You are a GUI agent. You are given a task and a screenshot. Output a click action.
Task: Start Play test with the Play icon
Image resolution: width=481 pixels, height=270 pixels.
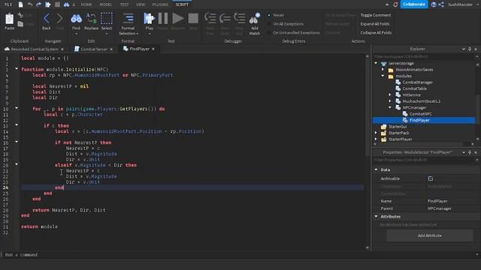click(149, 18)
